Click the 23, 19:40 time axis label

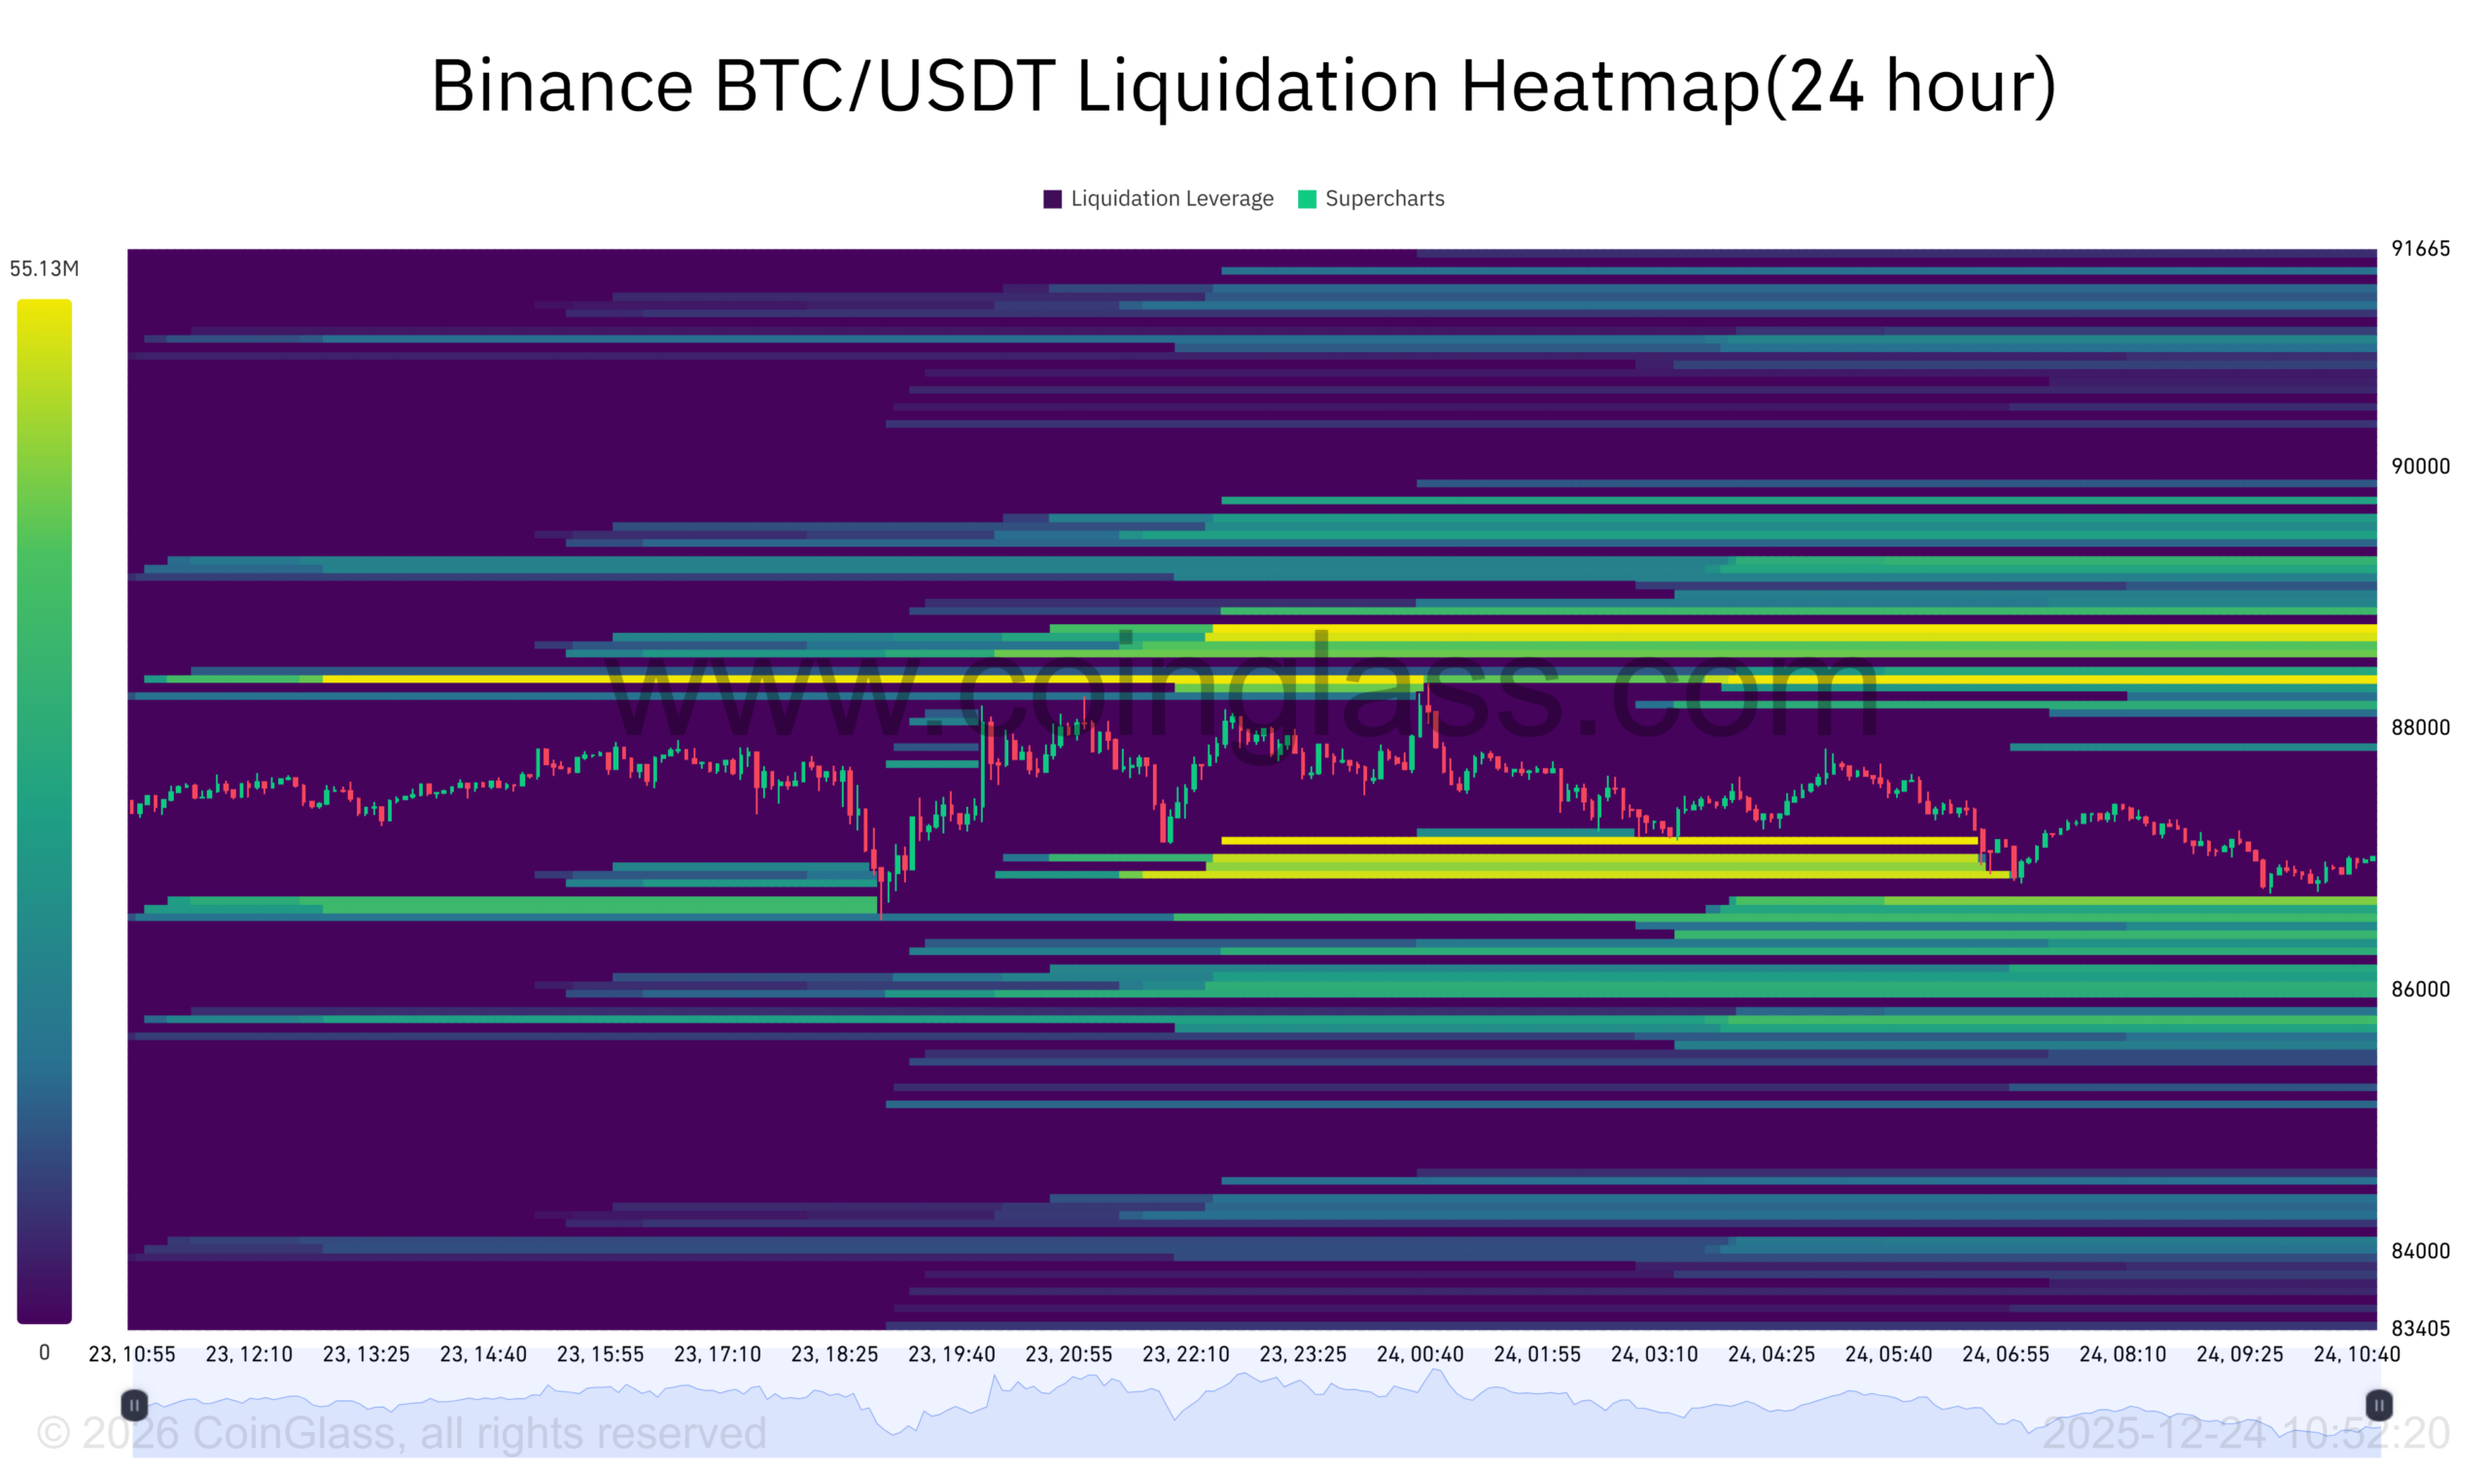(951, 1354)
